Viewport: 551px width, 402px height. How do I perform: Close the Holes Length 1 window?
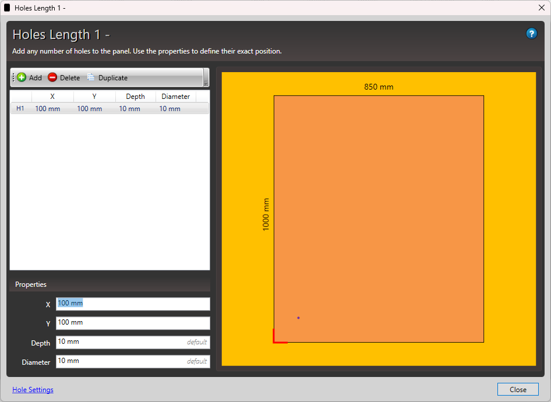[542, 8]
